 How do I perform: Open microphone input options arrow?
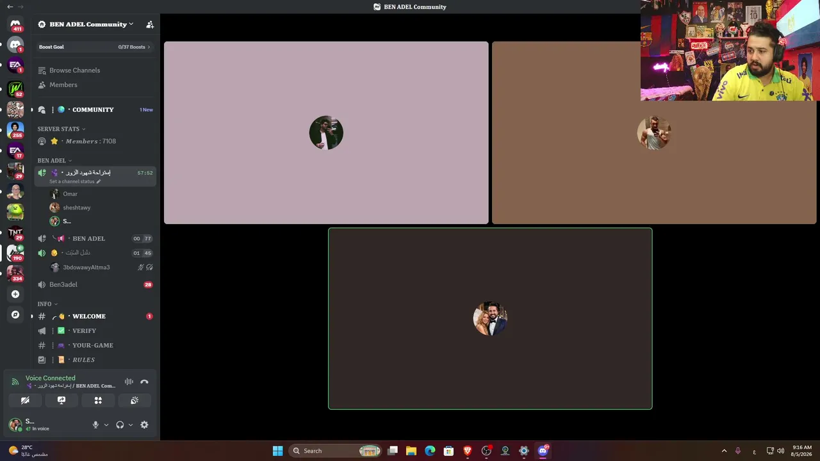(106, 425)
